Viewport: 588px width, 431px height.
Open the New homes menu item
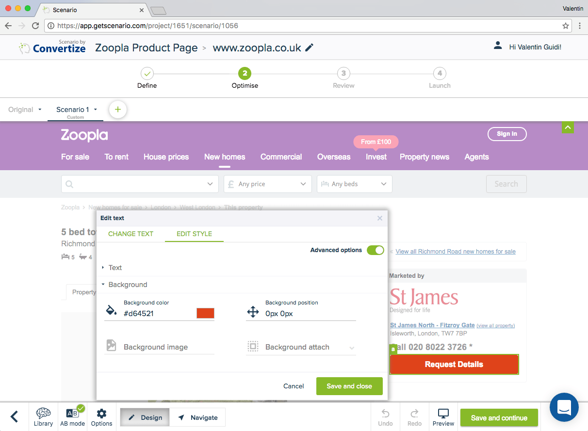pyautogui.click(x=225, y=157)
